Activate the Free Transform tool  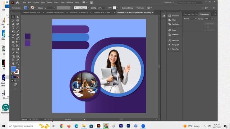18,42
